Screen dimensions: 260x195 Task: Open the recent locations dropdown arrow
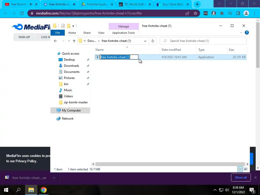69,41
